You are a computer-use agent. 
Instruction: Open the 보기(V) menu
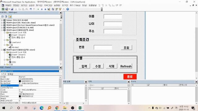pos(24,5)
